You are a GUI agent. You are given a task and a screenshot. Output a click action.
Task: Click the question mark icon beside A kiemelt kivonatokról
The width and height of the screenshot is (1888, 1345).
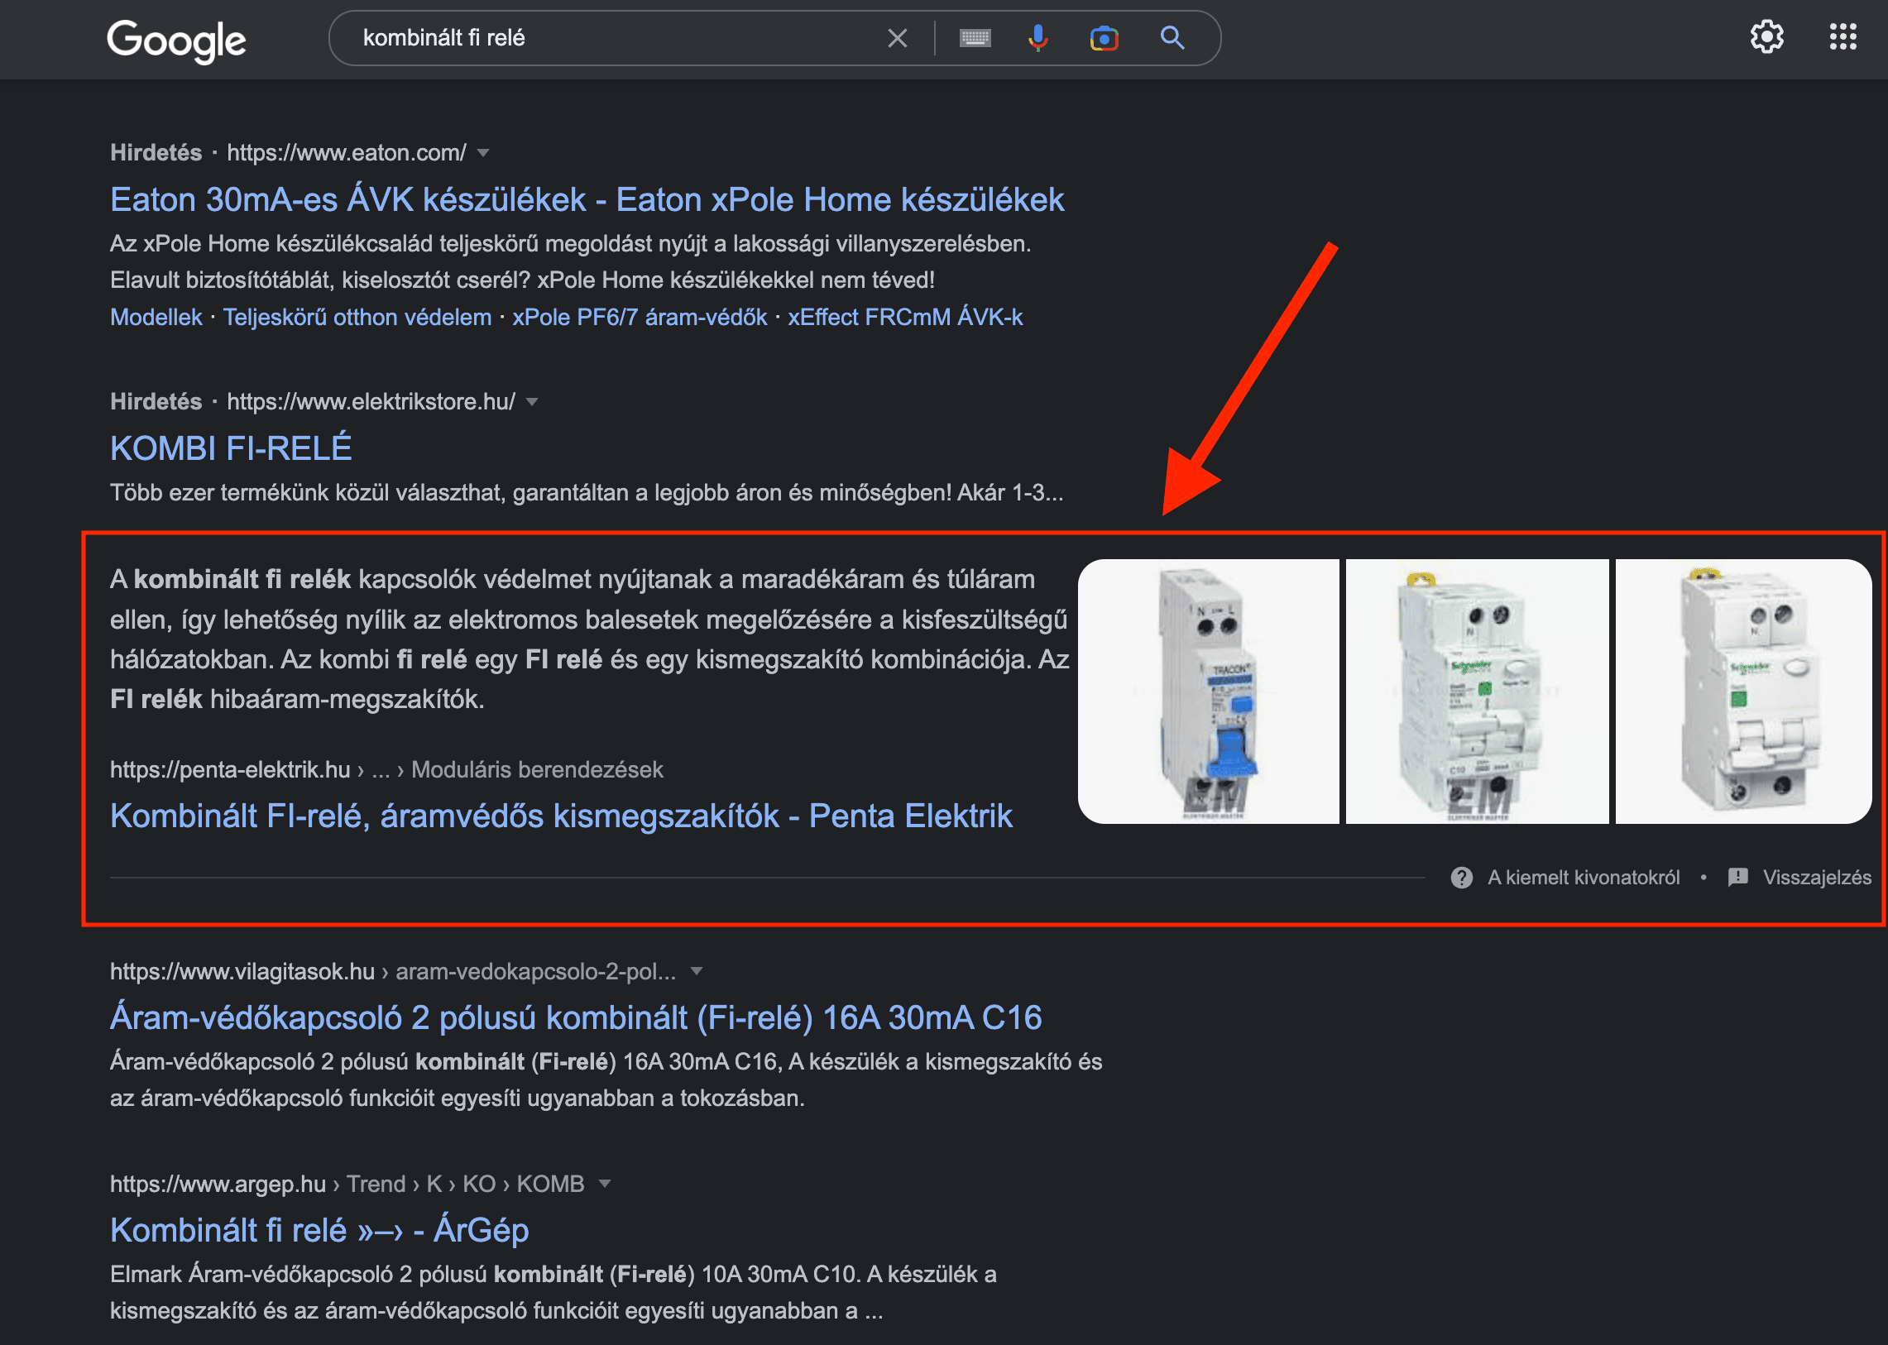tap(1462, 877)
